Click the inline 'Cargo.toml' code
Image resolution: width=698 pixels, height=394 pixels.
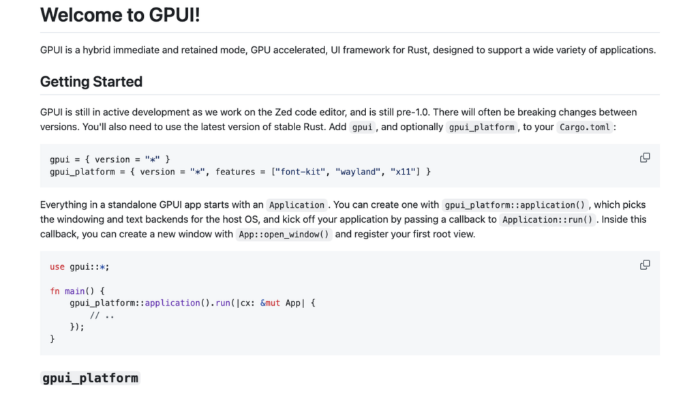[584, 127]
